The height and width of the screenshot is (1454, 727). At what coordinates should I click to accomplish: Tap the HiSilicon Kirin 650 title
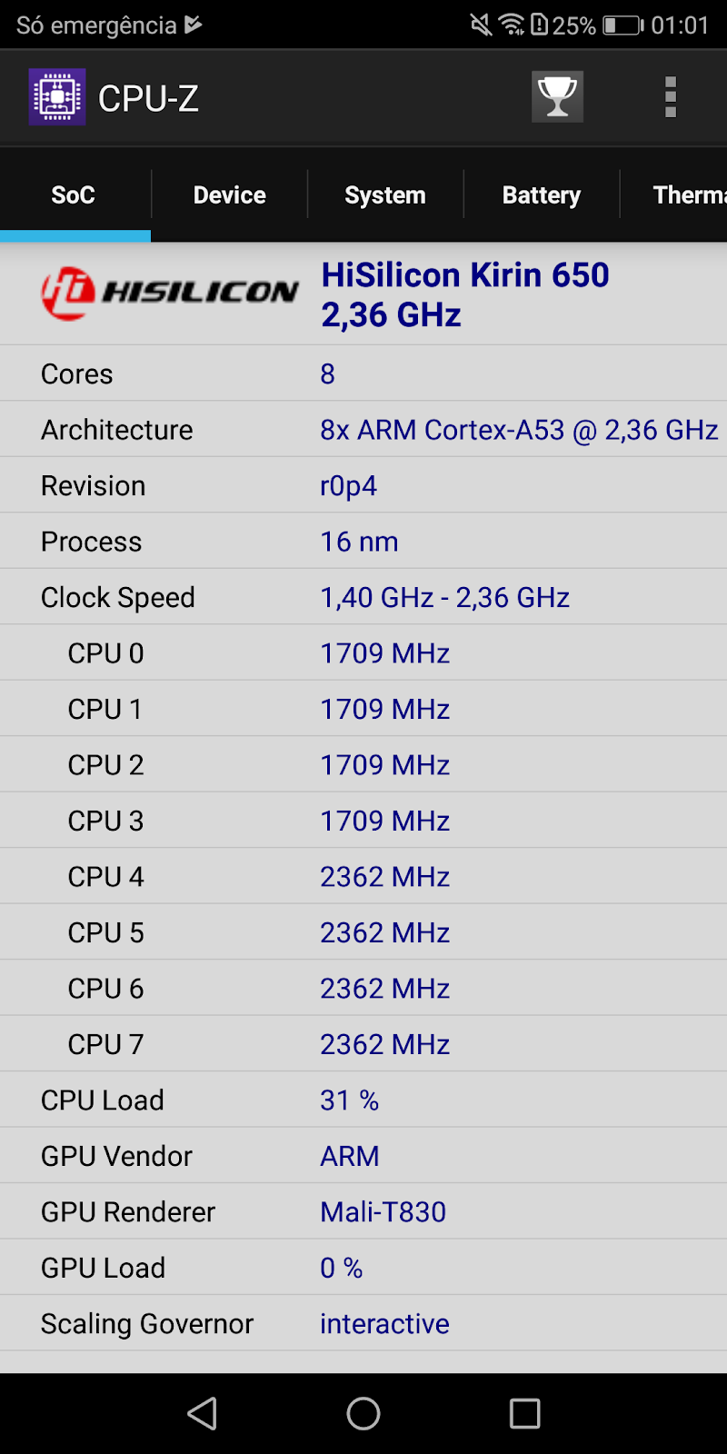click(464, 274)
